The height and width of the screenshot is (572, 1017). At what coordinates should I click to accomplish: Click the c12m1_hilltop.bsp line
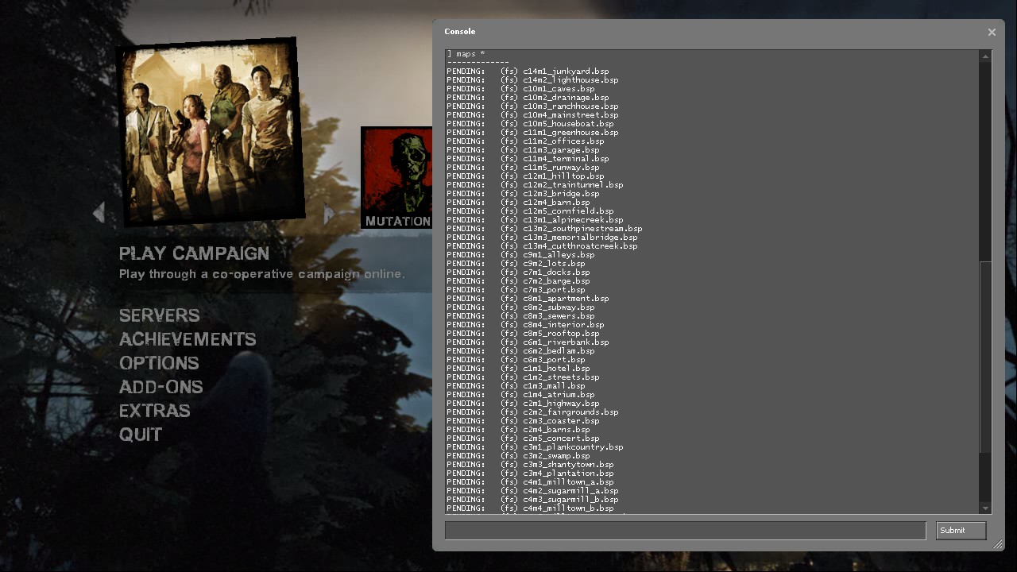point(525,176)
